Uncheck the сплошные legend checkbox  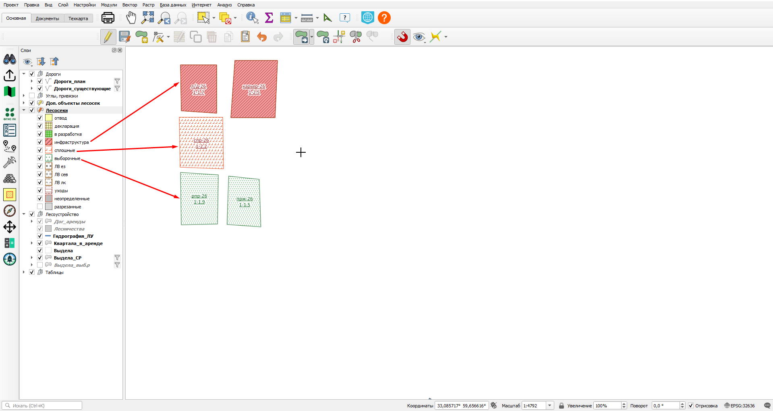click(40, 150)
